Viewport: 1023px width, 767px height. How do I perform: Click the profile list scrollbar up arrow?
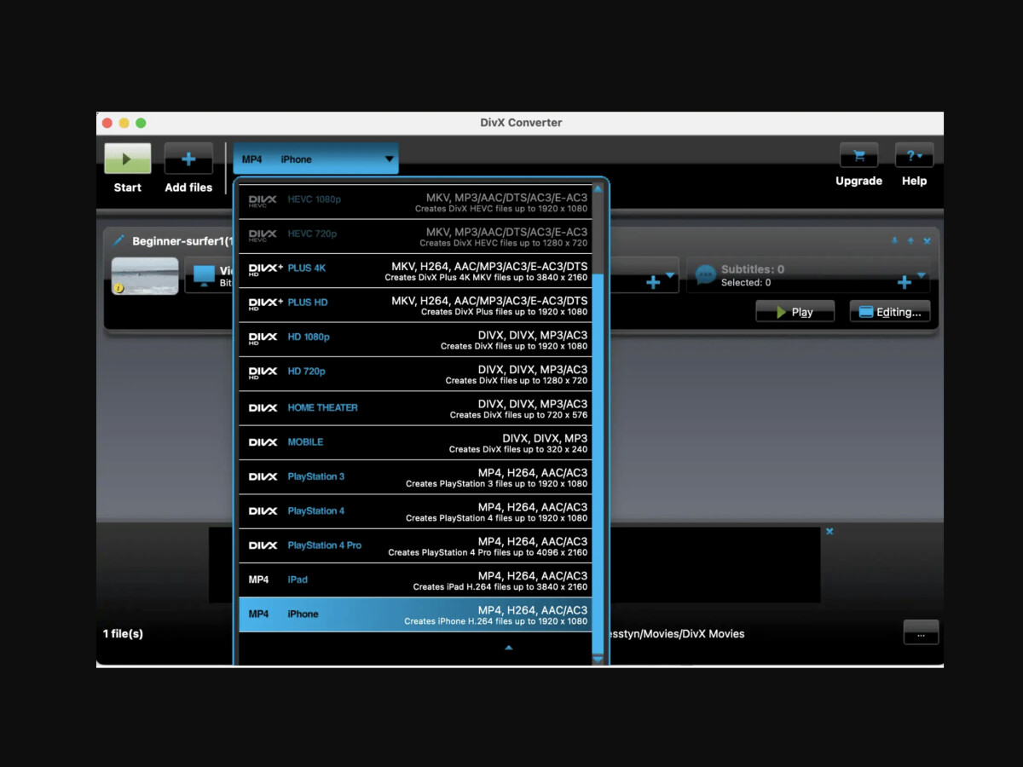pyautogui.click(x=598, y=188)
